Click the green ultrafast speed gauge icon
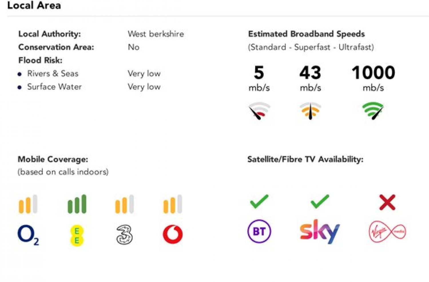 (x=373, y=111)
